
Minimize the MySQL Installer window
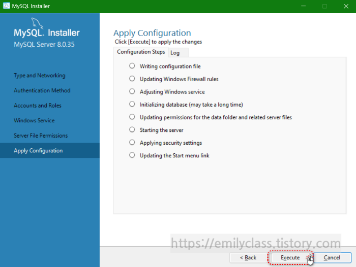(x=303, y=6)
